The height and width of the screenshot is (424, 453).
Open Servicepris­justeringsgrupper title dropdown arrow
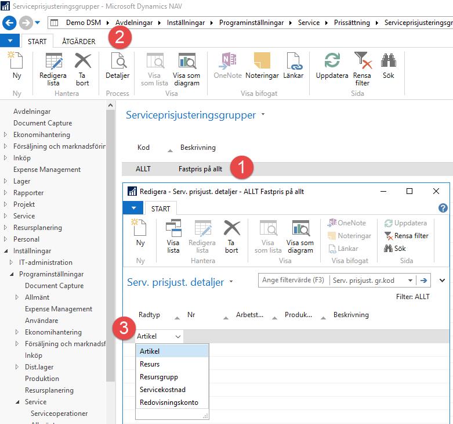coord(263,114)
